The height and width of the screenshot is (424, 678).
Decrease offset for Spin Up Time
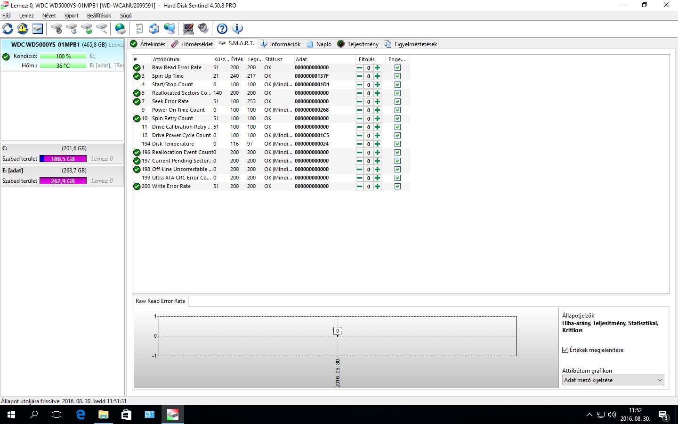[x=359, y=76]
